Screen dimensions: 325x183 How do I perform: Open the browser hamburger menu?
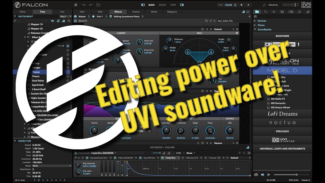tap(255, 17)
